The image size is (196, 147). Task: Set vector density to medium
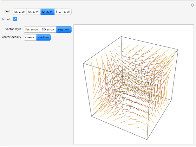[x=43, y=37]
